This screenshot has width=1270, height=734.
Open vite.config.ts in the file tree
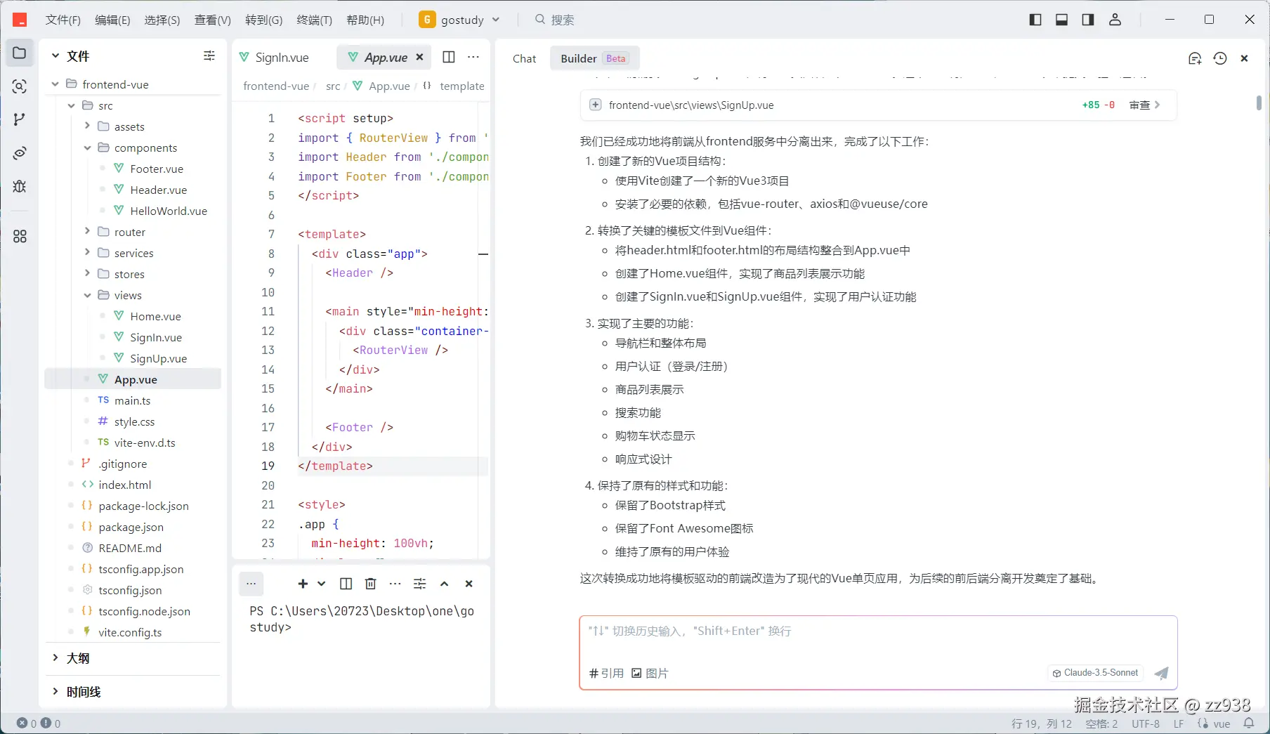130,632
